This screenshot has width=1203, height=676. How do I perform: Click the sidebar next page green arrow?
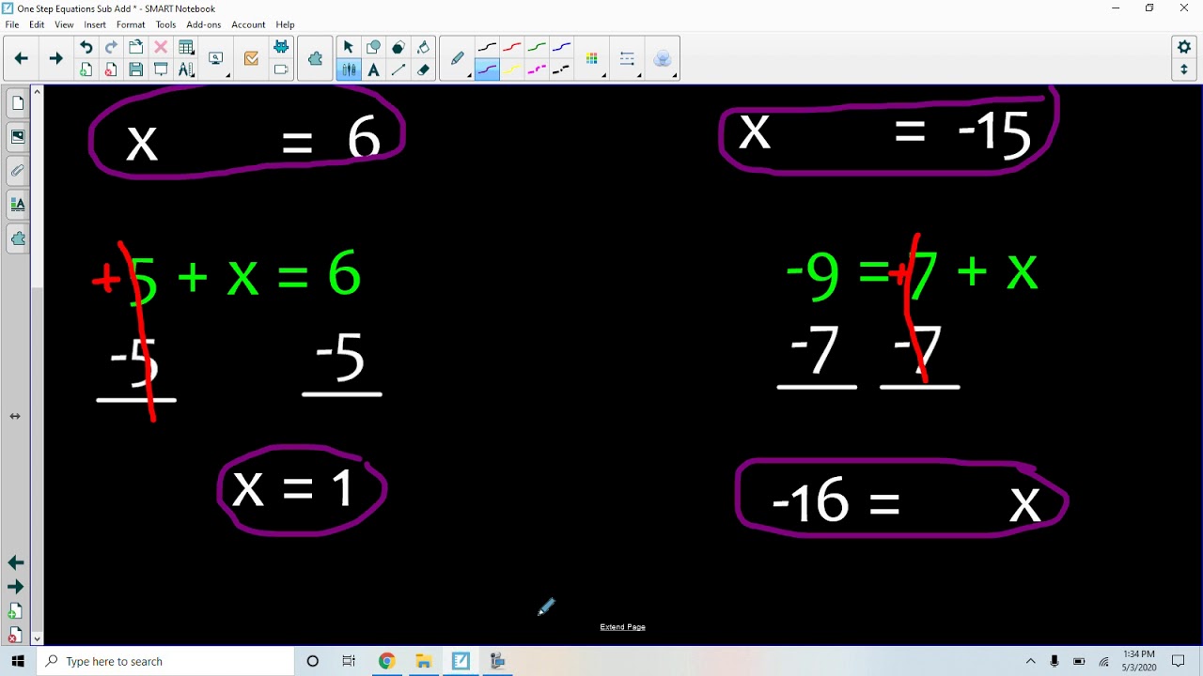pos(15,587)
